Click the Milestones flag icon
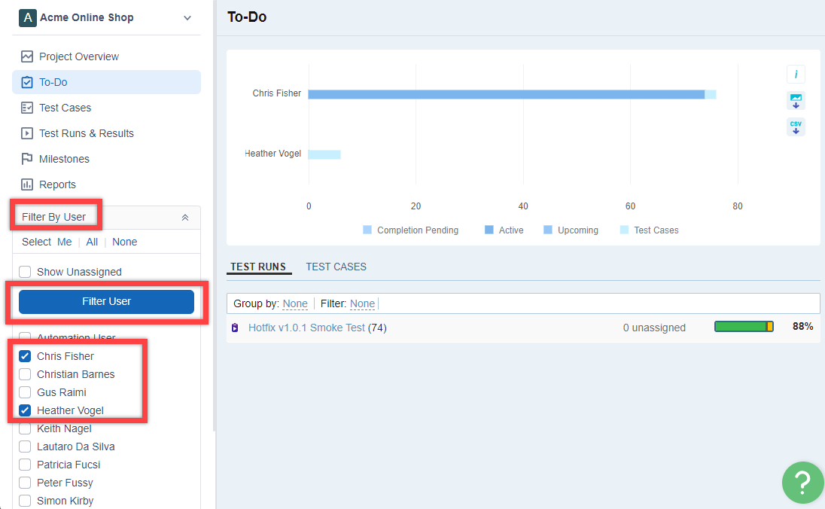The image size is (825, 509). point(27,159)
